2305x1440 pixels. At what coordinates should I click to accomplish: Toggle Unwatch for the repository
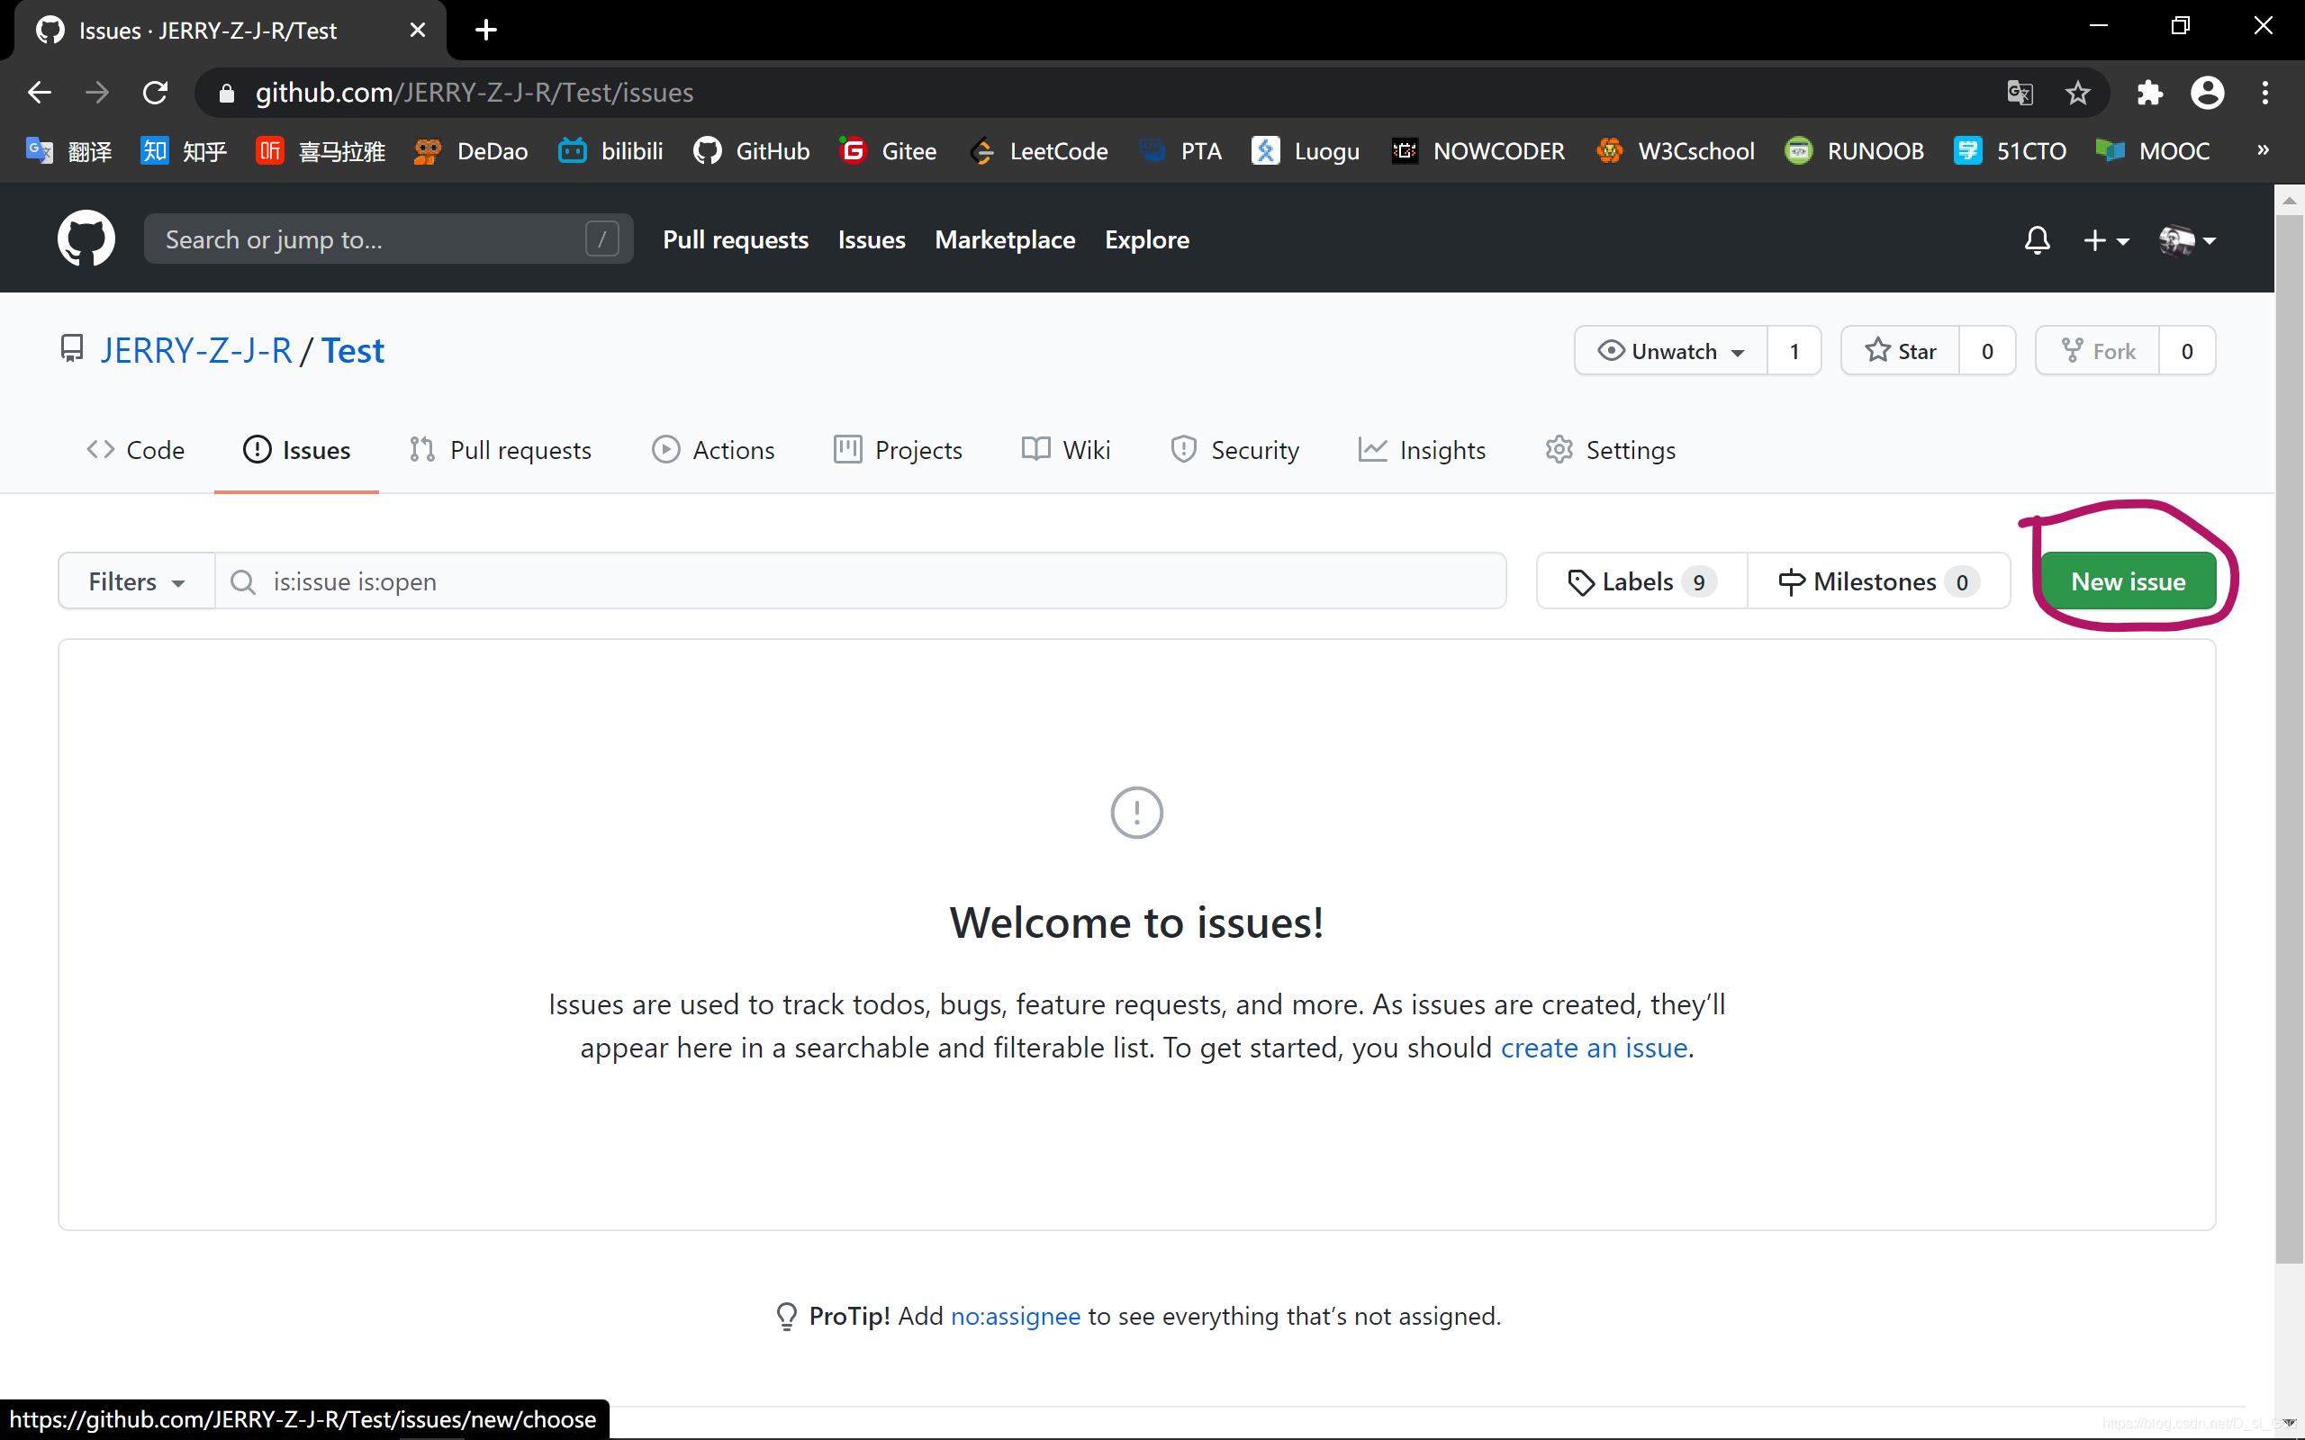pos(1672,351)
